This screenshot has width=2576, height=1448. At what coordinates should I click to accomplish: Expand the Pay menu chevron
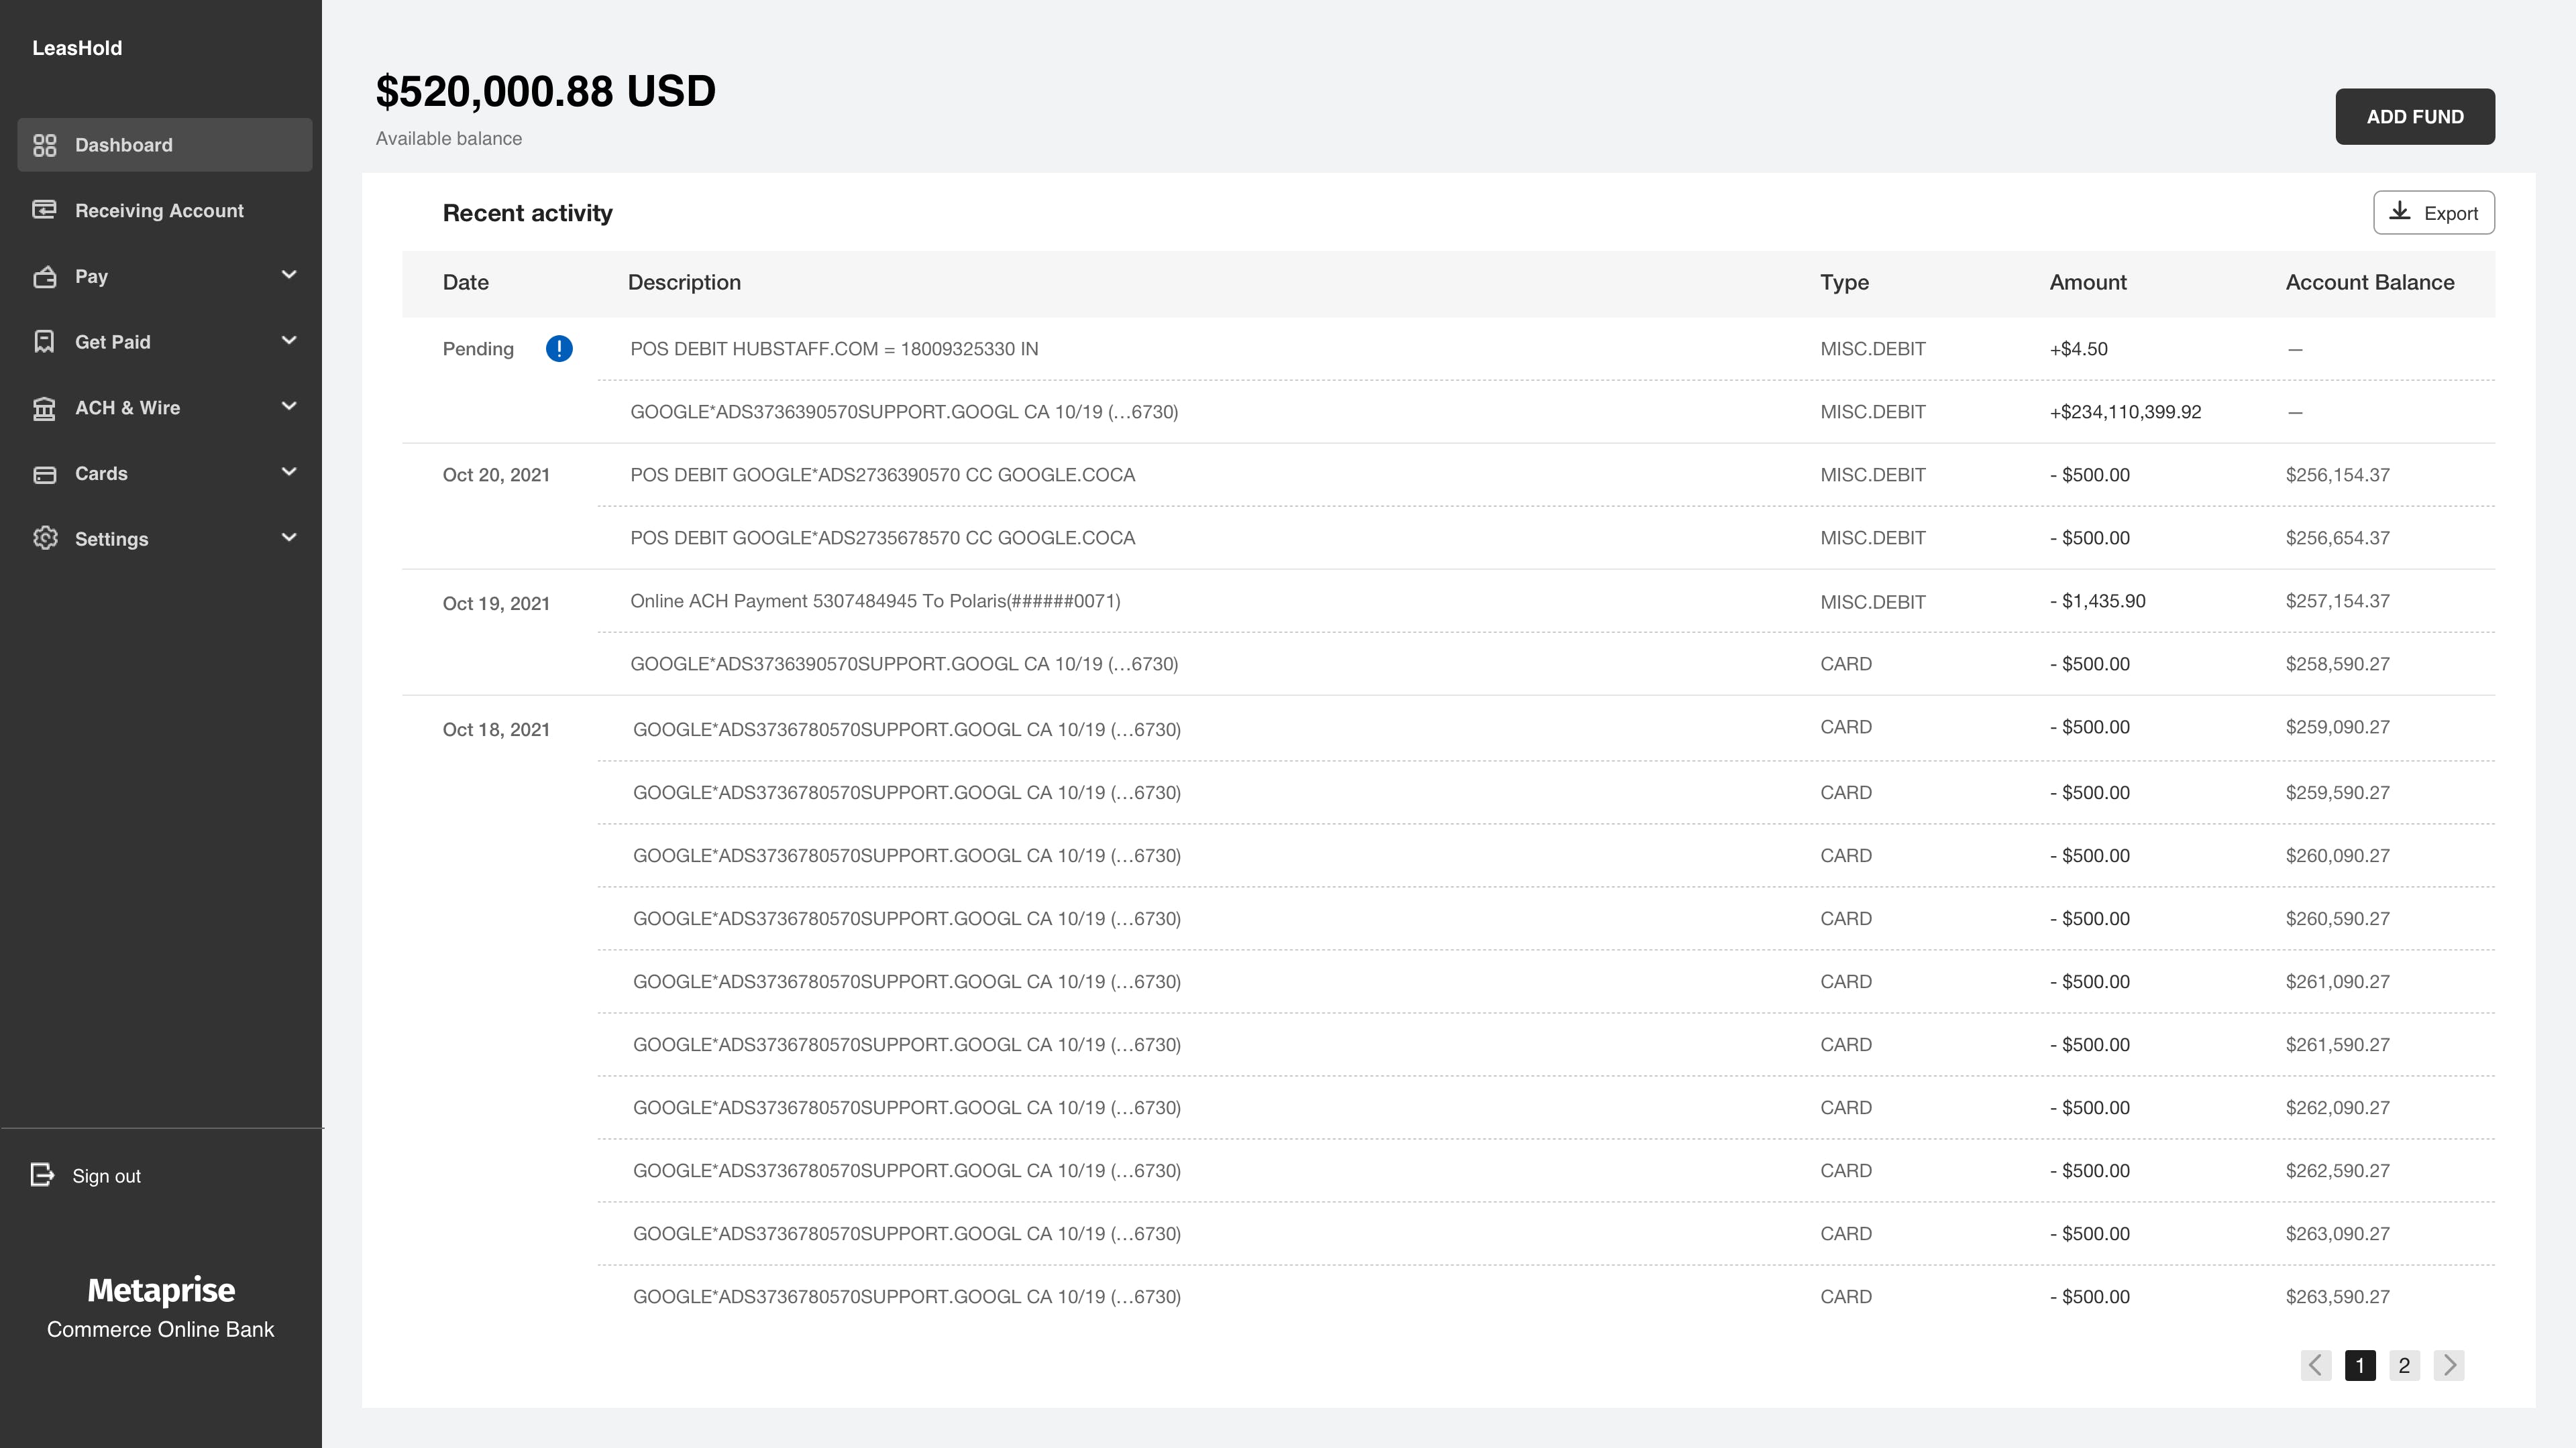click(289, 275)
